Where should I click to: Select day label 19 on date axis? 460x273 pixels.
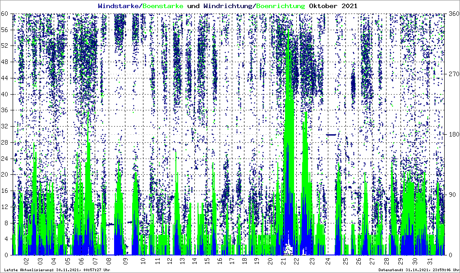[x=257, y=260]
